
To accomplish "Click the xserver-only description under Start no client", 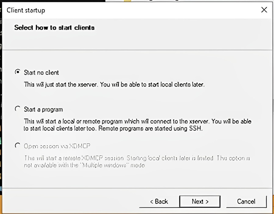I will click(x=114, y=85).
